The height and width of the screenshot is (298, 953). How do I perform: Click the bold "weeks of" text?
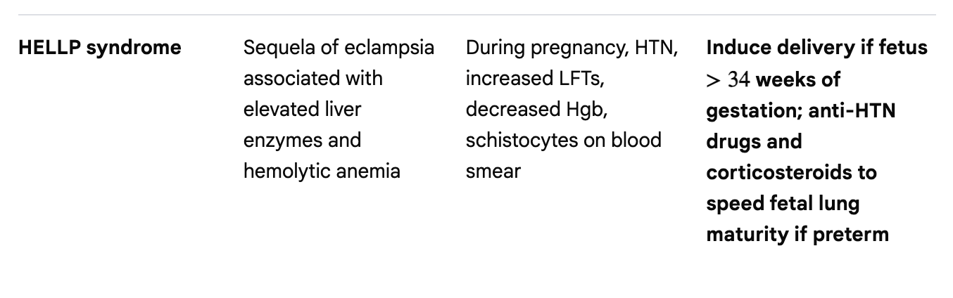797,79
